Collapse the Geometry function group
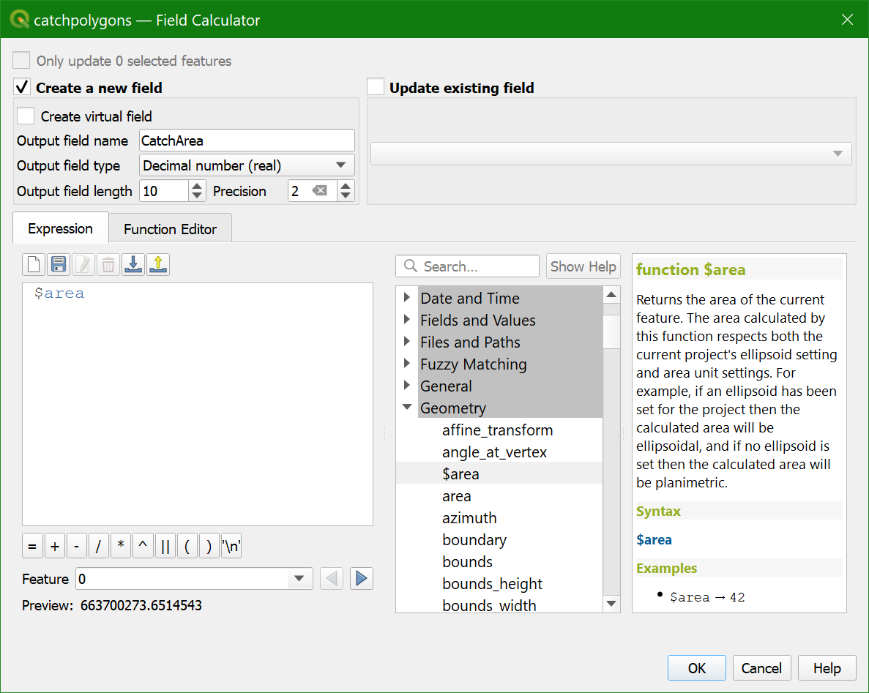The height and width of the screenshot is (693, 869). pyautogui.click(x=407, y=408)
